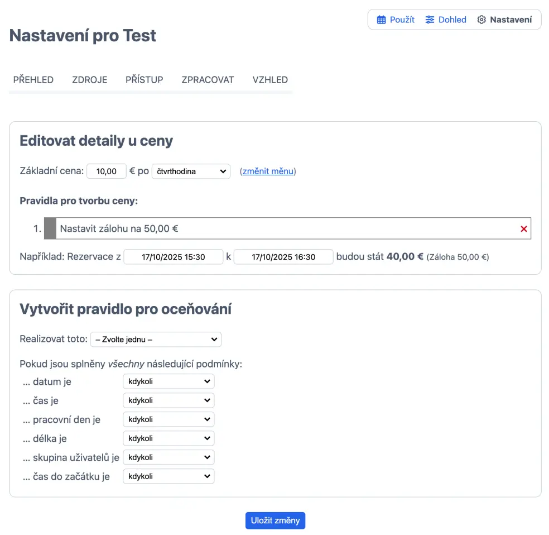Expand the Realizovat toto action dropdown
Viewport: 549px width, 535px height.
[x=156, y=340]
